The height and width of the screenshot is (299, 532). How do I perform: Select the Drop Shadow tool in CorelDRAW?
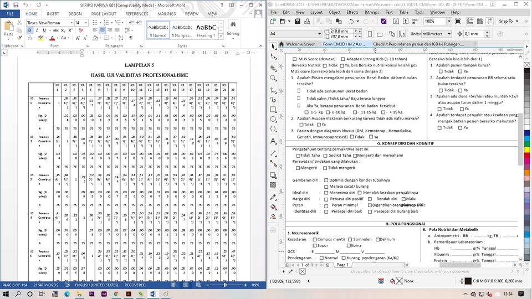click(273, 176)
